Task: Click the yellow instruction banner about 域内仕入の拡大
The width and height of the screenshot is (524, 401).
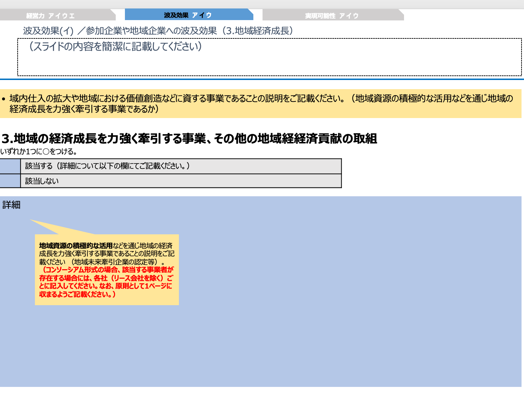Action: [x=261, y=104]
